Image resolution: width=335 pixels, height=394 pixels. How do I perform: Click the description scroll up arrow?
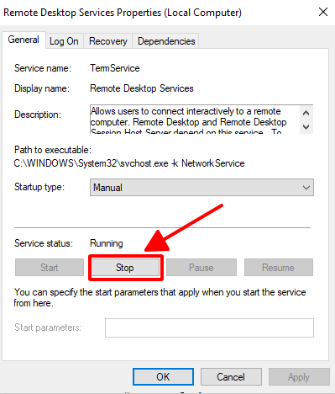point(306,113)
